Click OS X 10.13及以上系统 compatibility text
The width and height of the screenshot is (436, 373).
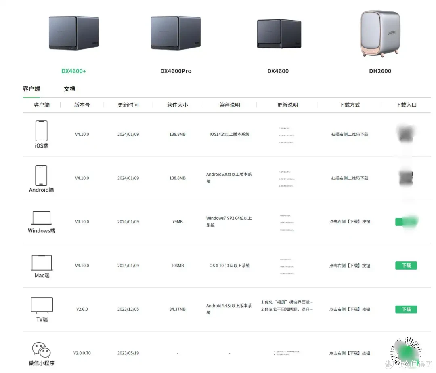pos(229,266)
